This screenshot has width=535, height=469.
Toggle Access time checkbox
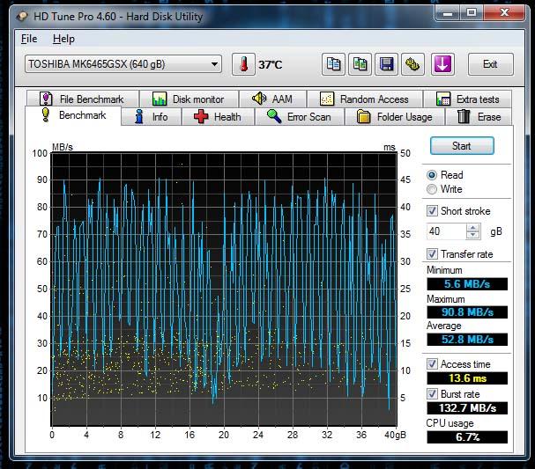click(432, 363)
